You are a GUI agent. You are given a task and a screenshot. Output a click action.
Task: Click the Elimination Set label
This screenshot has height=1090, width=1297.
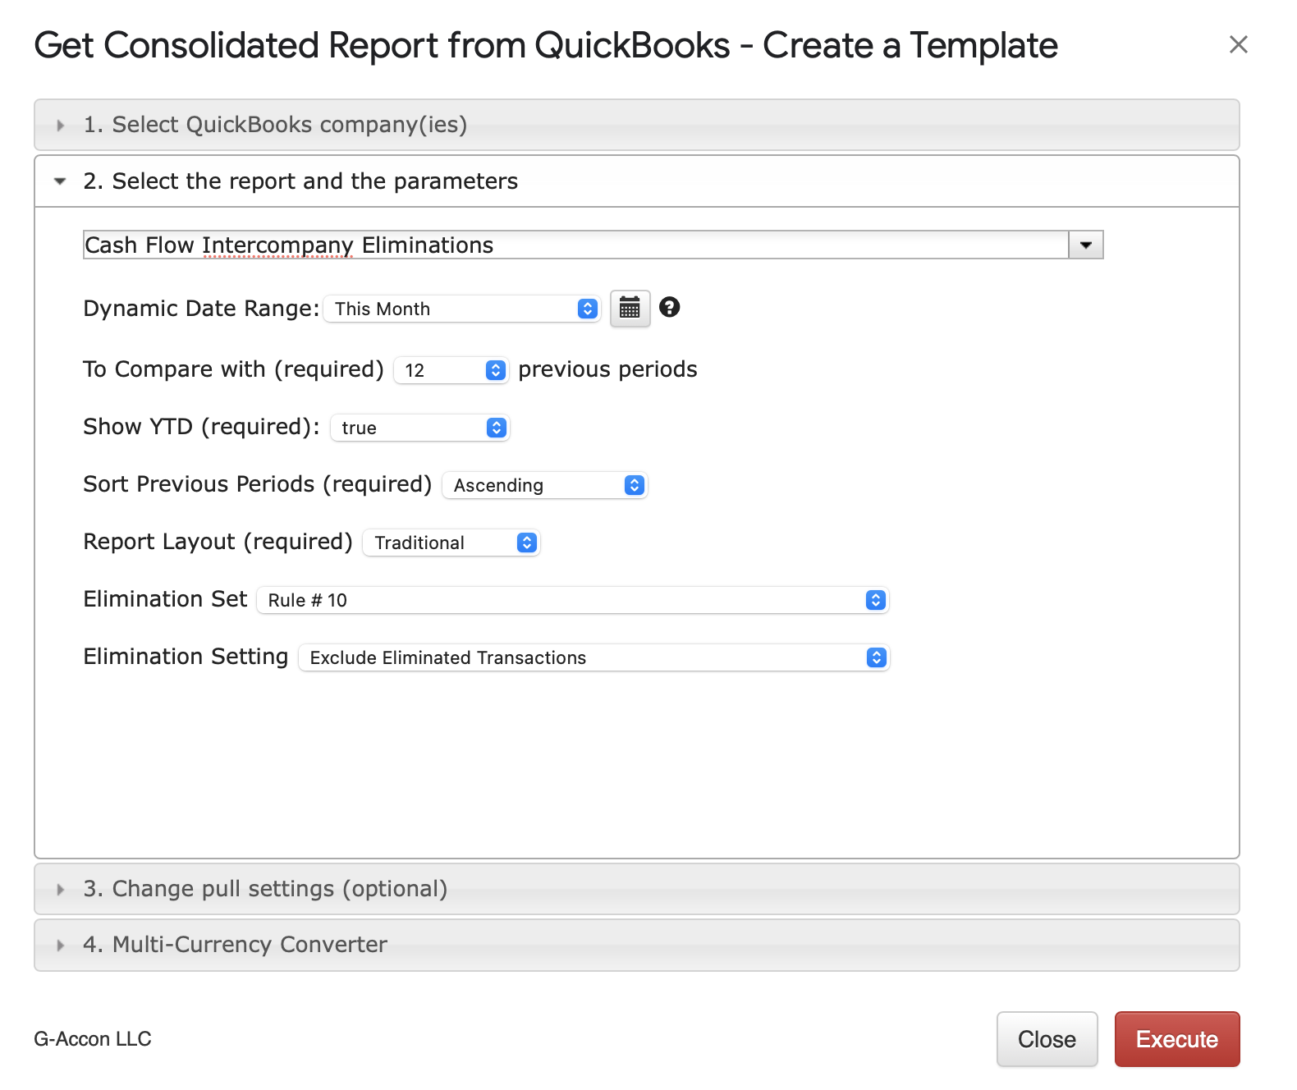point(165,599)
